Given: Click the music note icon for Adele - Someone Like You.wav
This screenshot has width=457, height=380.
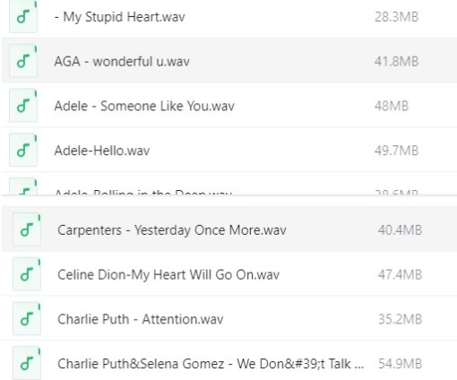Looking at the screenshot, I should point(23,106).
